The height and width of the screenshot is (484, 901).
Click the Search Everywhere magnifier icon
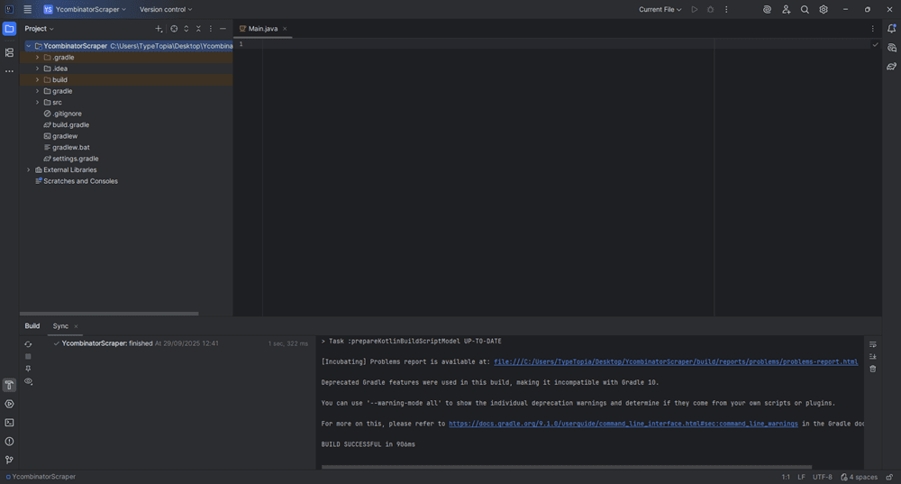[x=805, y=10]
